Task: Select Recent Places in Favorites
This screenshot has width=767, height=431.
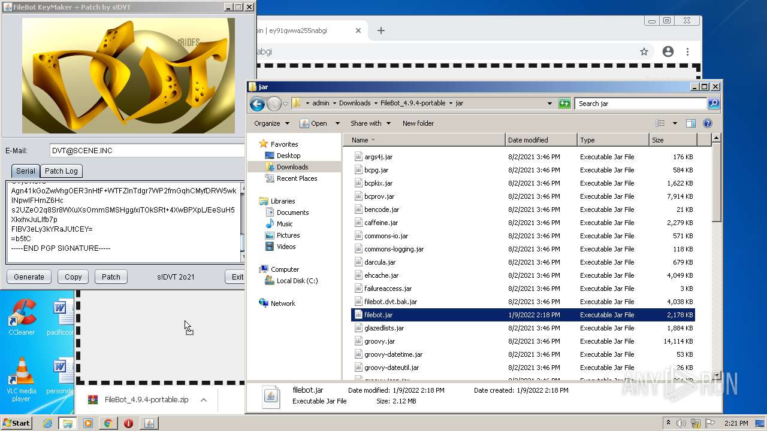Action: click(x=297, y=178)
